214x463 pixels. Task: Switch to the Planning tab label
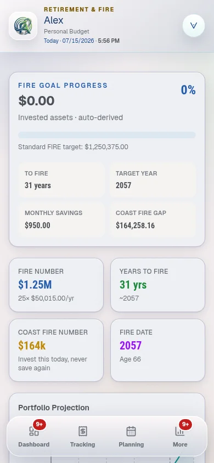(131, 444)
